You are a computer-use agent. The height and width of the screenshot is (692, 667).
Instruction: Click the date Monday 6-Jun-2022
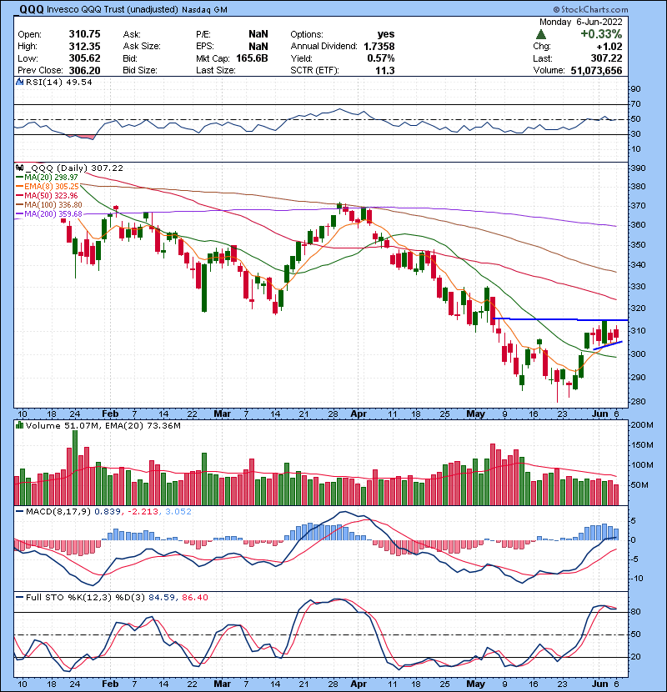pos(580,22)
